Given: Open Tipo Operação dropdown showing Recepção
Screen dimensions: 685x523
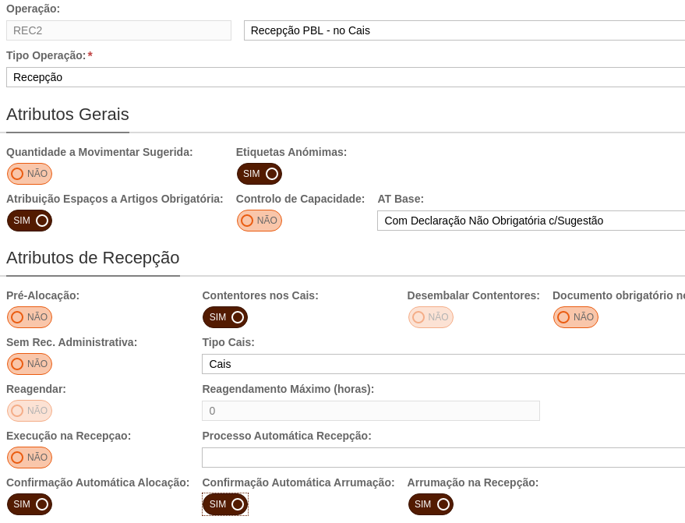Looking at the screenshot, I should click(345, 77).
